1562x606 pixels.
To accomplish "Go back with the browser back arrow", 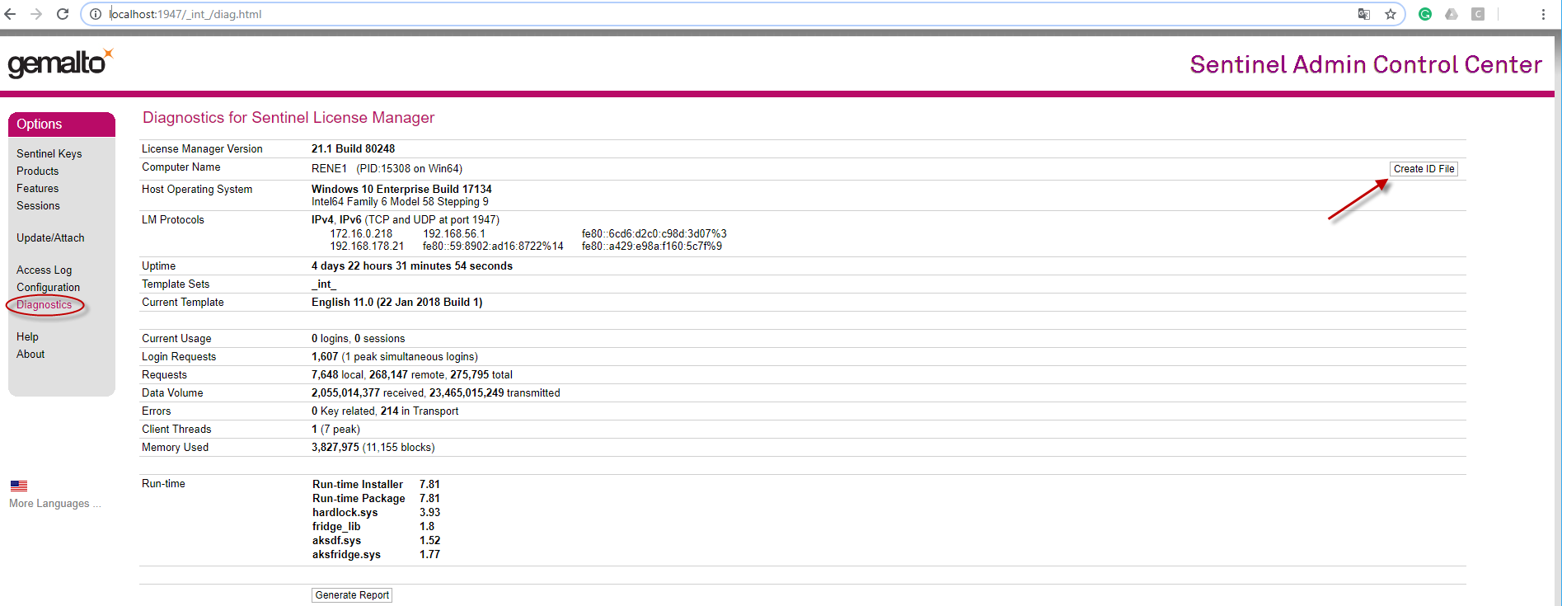I will [10, 14].
